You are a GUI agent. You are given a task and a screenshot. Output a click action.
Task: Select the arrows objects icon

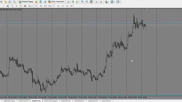(30, 6)
